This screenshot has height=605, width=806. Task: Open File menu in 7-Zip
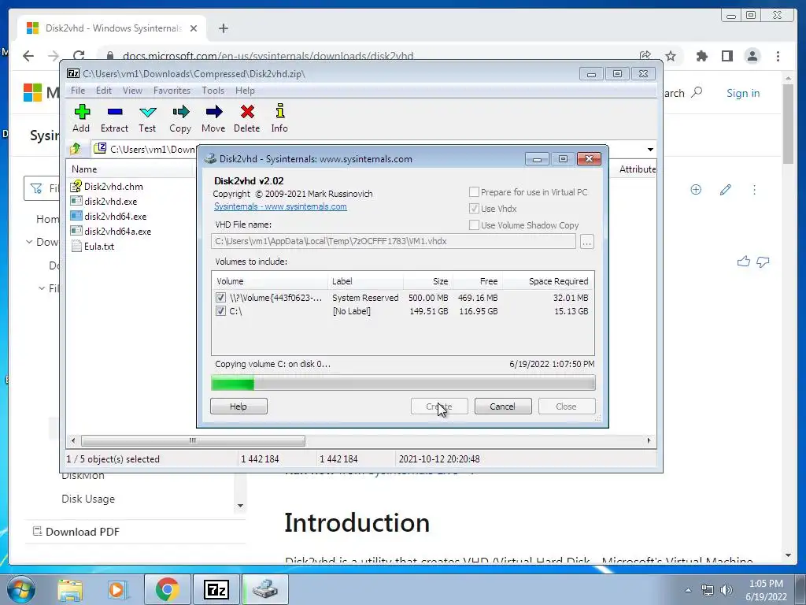[78, 91]
